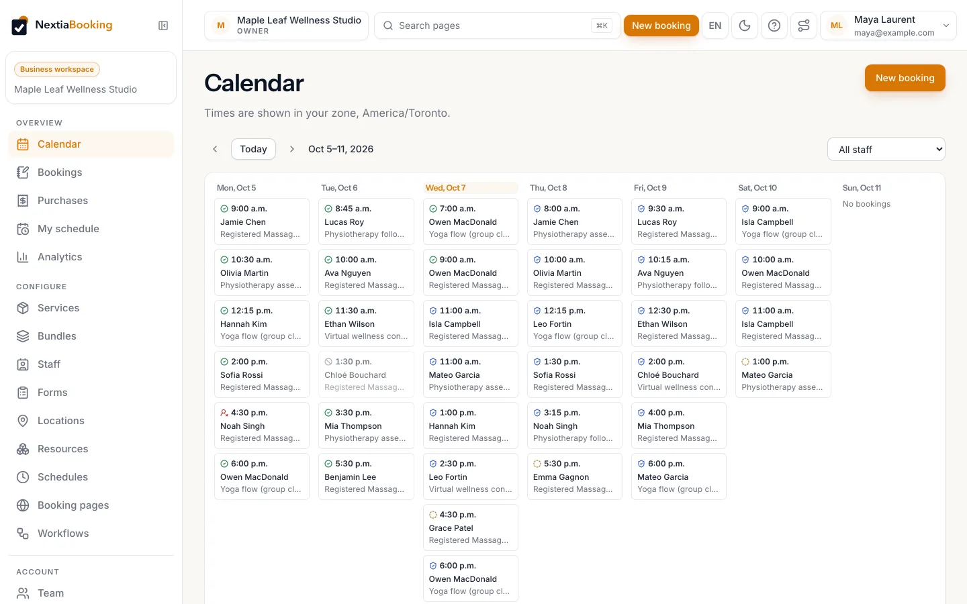
Task: Select the Wed, Oct 7 column header
Action: [470, 188]
